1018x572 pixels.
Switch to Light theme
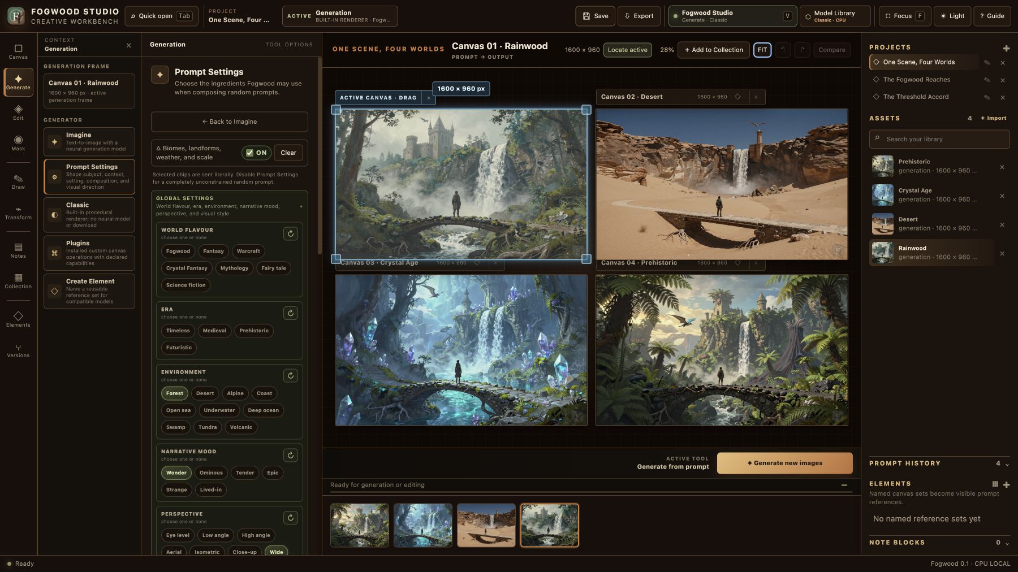pos(952,16)
